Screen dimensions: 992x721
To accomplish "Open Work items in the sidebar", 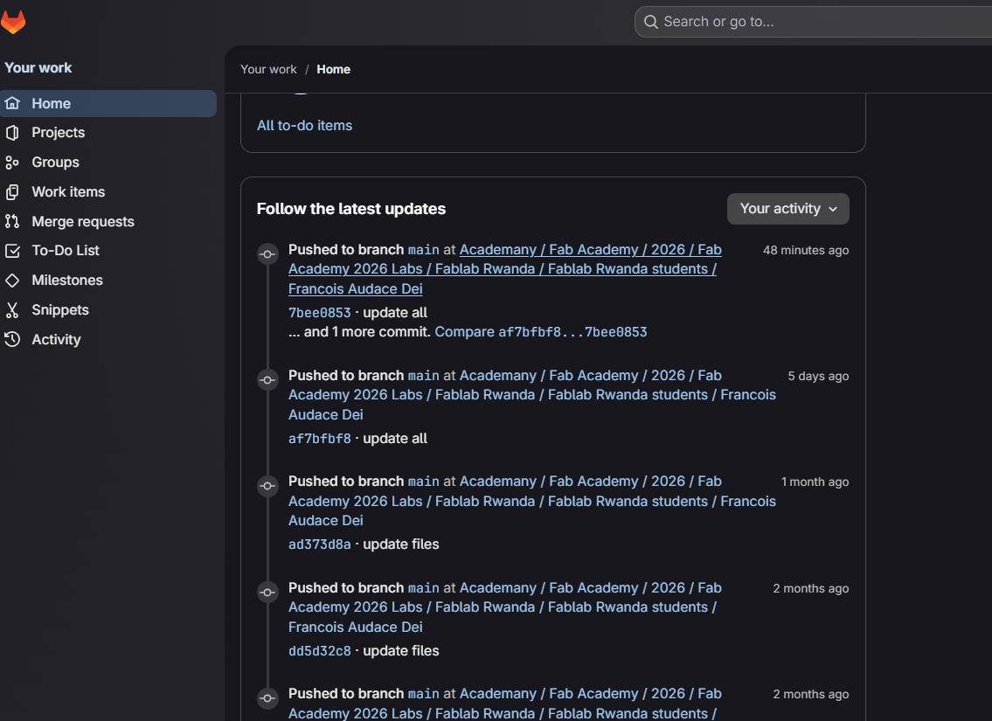I will tap(108, 192).
